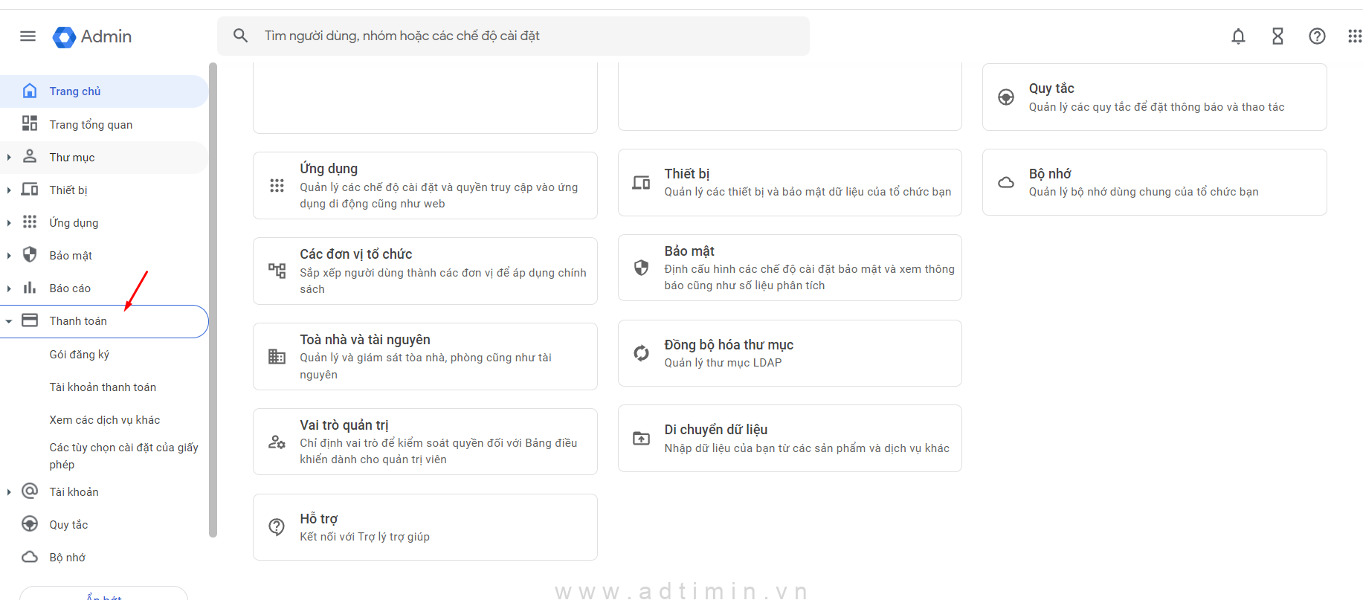Collapse the Thanh toán section arrow
Image resolution: width=1363 pixels, height=600 pixels.
point(9,321)
